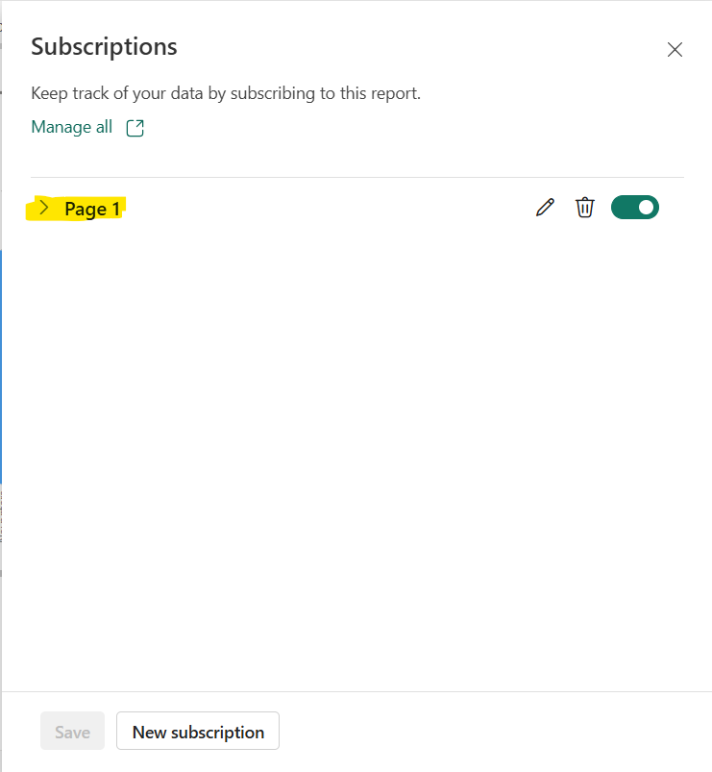Screen dimensions: 712x772
Task: Open the Manage all link
Action: (x=71, y=126)
